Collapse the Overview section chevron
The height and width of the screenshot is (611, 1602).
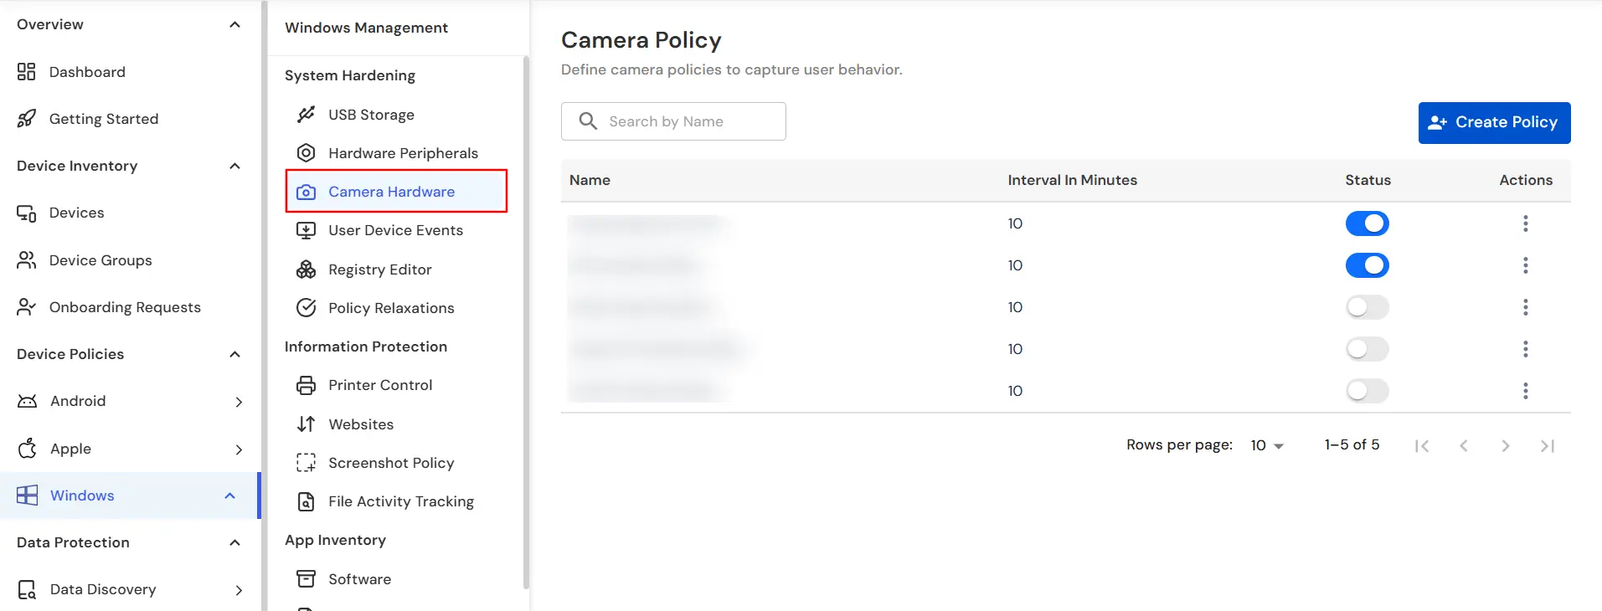coord(235,24)
